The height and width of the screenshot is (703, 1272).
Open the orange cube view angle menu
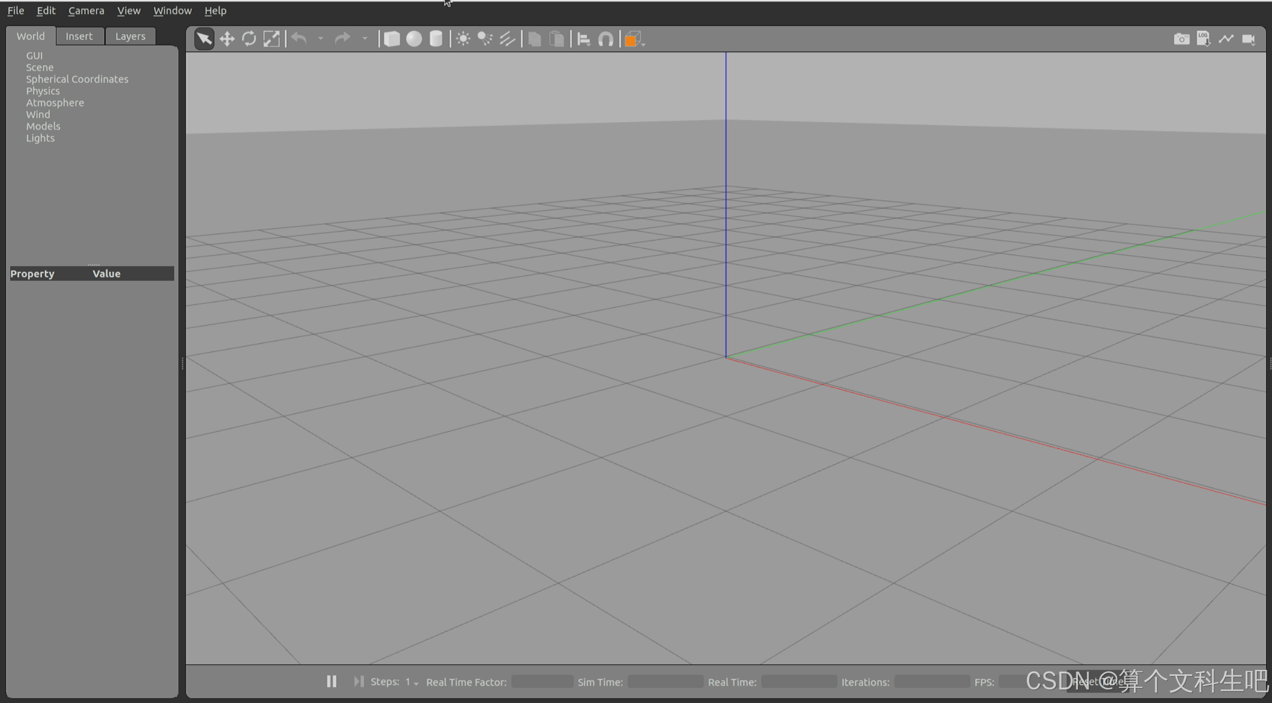[x=634, y=39]
